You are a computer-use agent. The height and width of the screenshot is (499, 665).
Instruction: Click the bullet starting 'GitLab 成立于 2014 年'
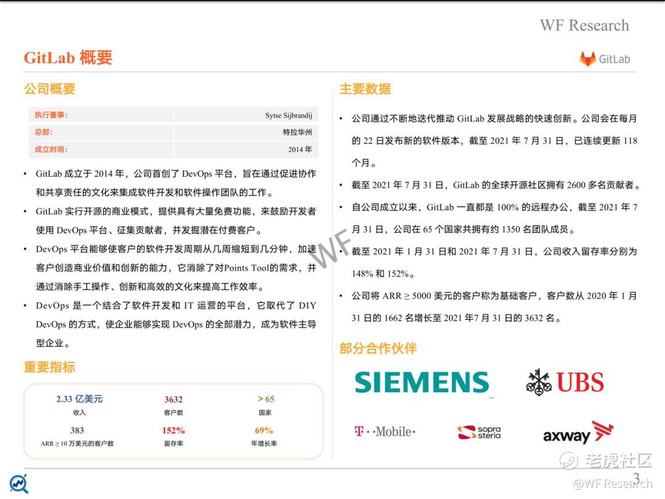pyautogui.click(x=175, y=183)
